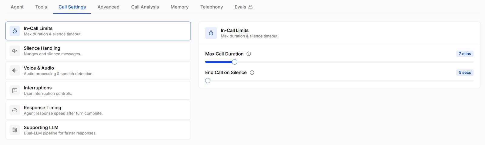485x145 pixels.
Task: Click 'Agent response speed after turn complete.' text
Action: [63, 113]
